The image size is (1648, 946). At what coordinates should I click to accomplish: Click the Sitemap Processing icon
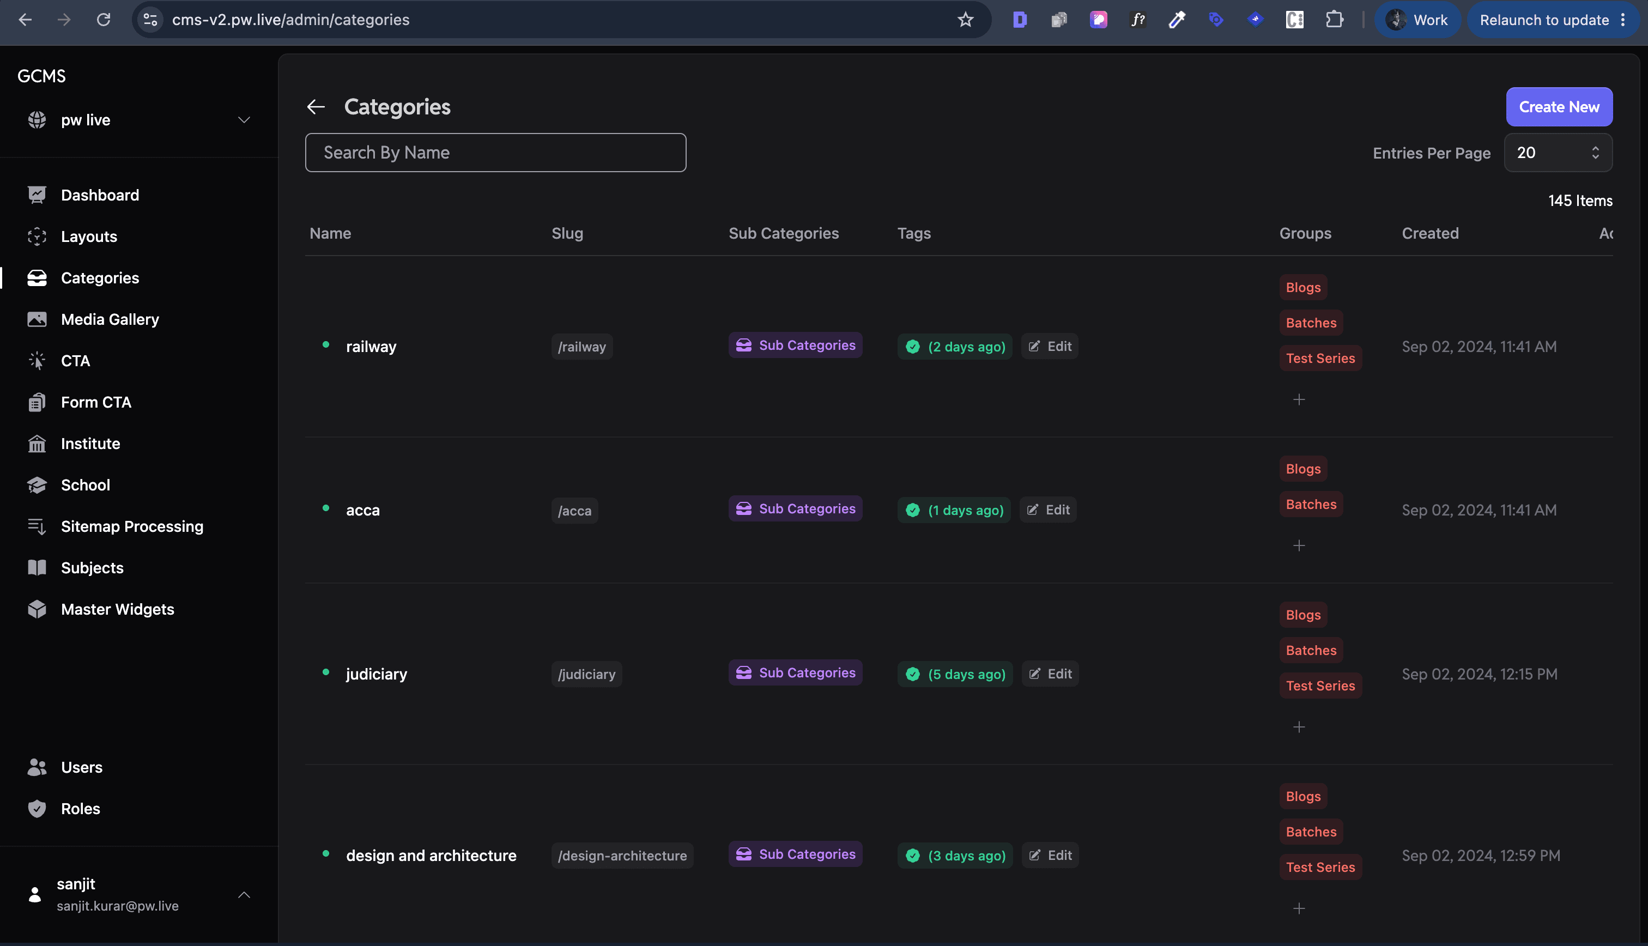37,526
